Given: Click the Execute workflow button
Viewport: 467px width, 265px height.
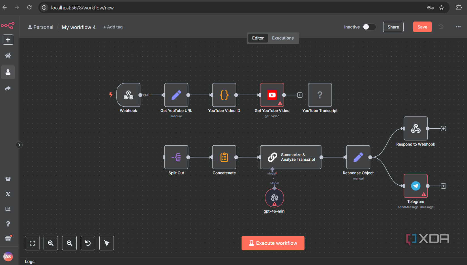Looking at the screenshot, I should (x=273, y=243).
